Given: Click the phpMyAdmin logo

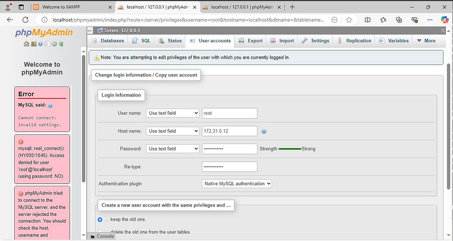Looking at the screenshot, I should (x=44, y=32).
